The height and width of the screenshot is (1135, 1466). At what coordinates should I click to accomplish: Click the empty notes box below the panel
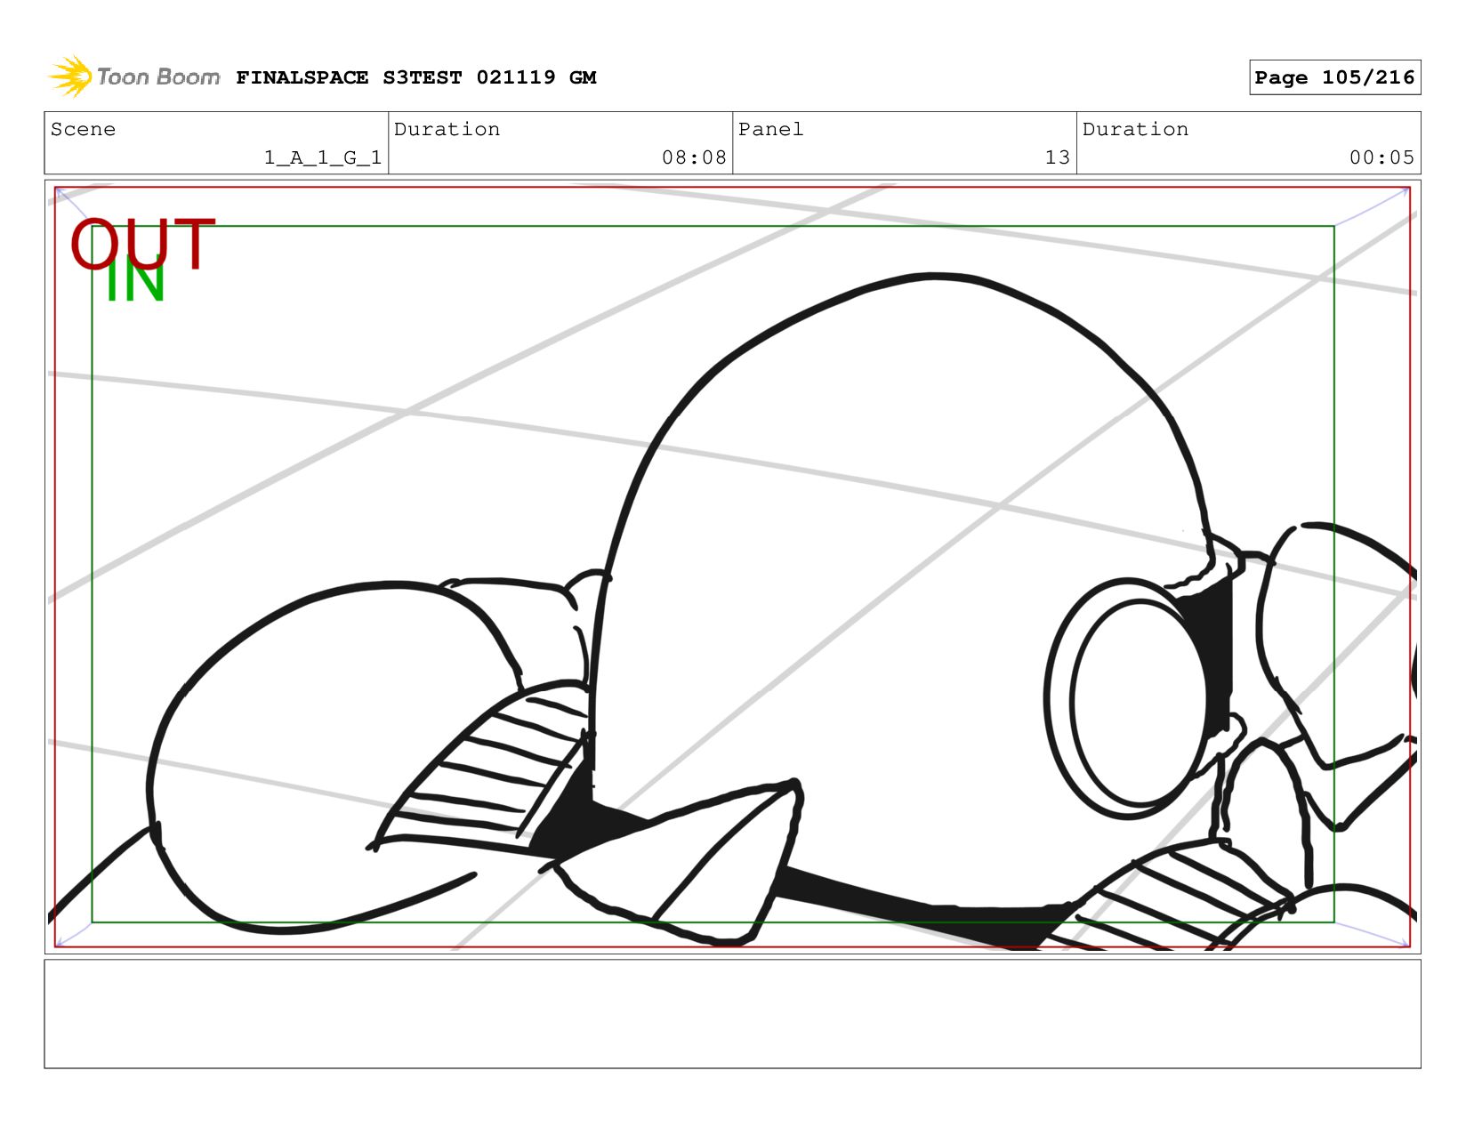click(732, 1013)
